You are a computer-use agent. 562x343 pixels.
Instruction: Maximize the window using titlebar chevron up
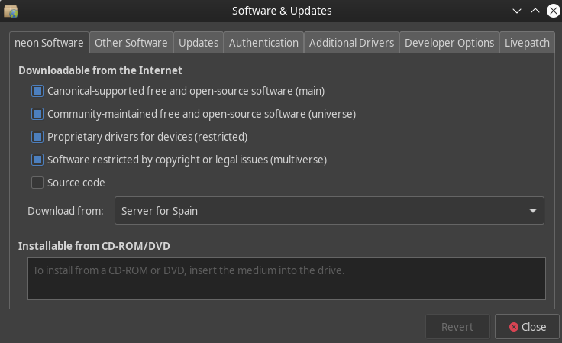tap(535, 11)
